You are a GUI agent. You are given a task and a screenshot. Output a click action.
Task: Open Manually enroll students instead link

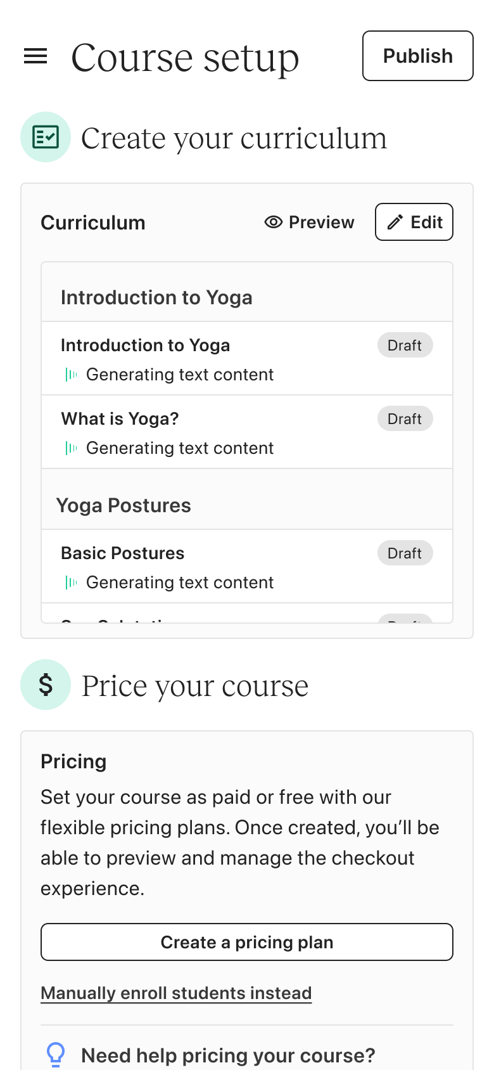point(176,993)
